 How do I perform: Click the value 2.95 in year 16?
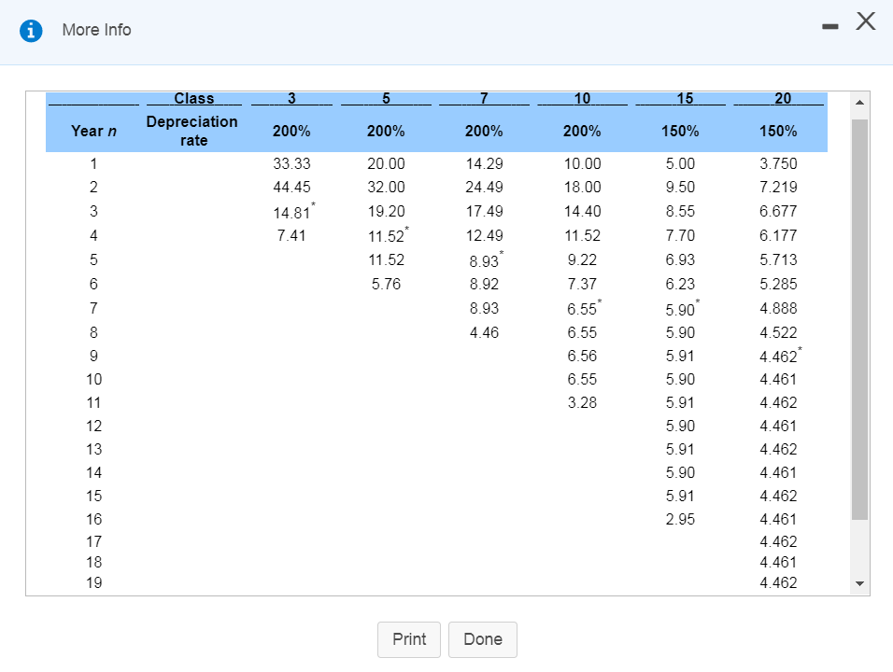(x=680, y=520)
